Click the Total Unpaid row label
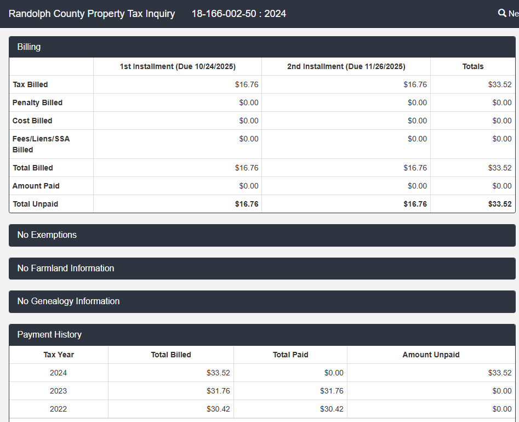 point(35,204)
